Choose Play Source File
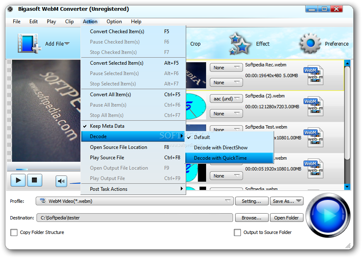Screen dimensions: 362x258 (x=133, y=158)
